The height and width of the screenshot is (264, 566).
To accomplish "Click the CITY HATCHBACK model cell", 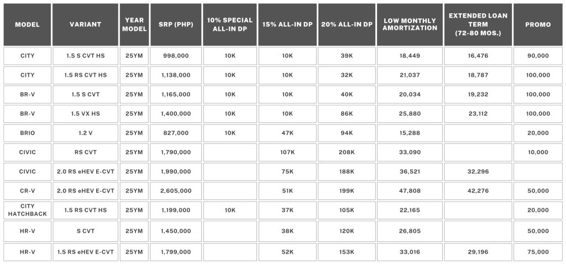I will 27,210.
